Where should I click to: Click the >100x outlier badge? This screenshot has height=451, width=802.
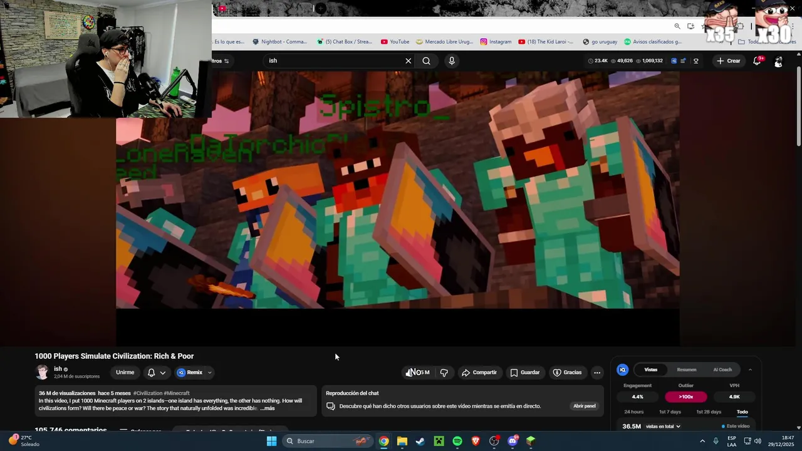click(x=686, y=397)
